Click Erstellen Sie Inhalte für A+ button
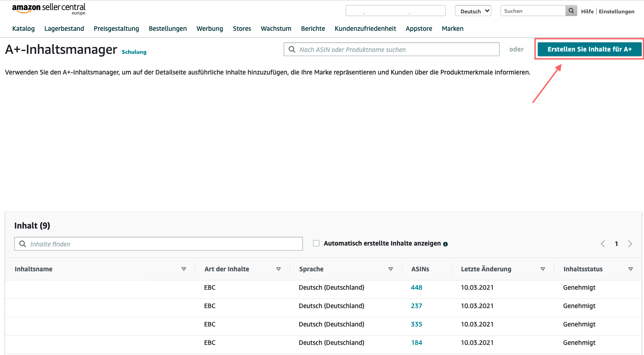The height and width of the screenshot is (355, 644). 590,49
